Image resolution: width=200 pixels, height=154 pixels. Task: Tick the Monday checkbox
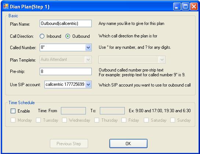[13, 120]
